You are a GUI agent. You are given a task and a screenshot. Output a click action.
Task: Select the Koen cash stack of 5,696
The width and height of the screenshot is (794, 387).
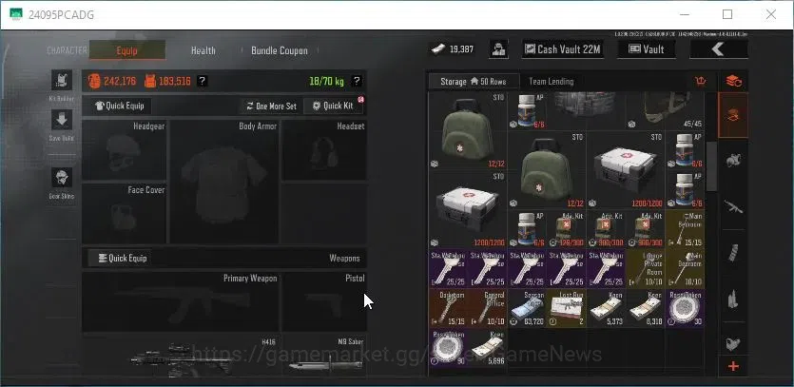click(x=488, y=347)
